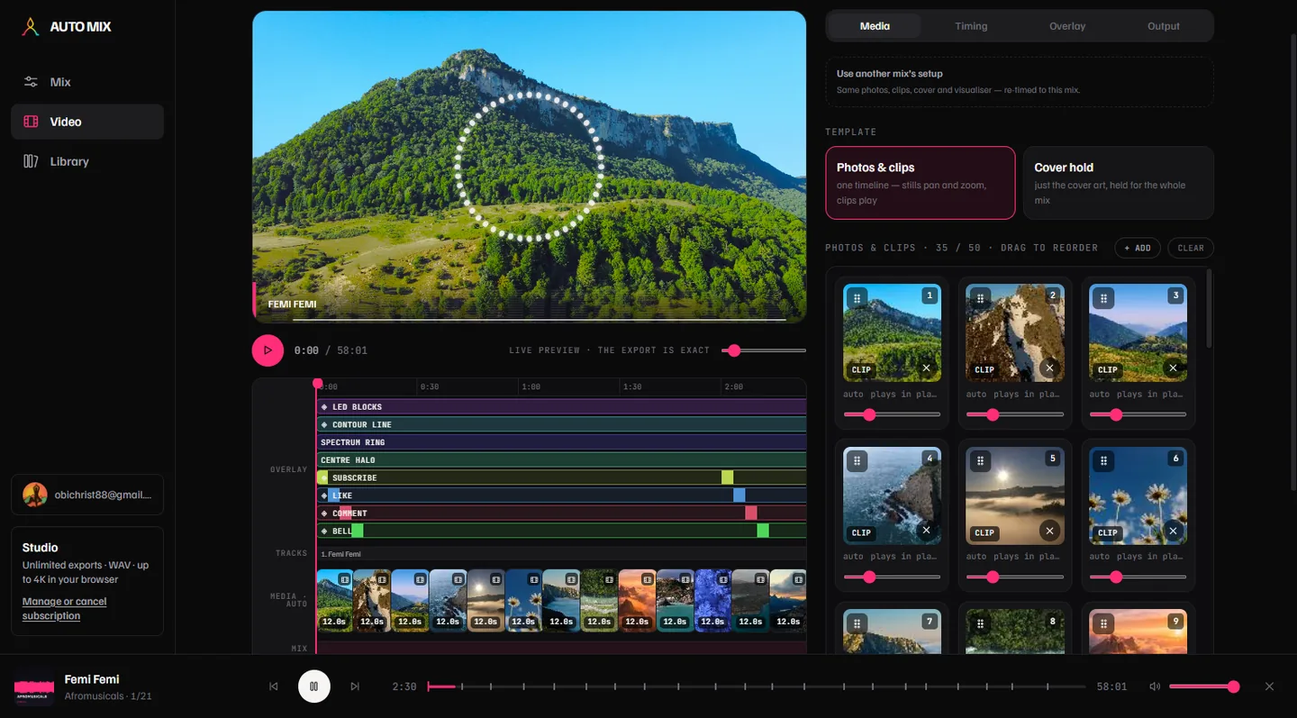Click the daisies photo card 6
Viewport: 1297px width, 718px height.
1138,495
